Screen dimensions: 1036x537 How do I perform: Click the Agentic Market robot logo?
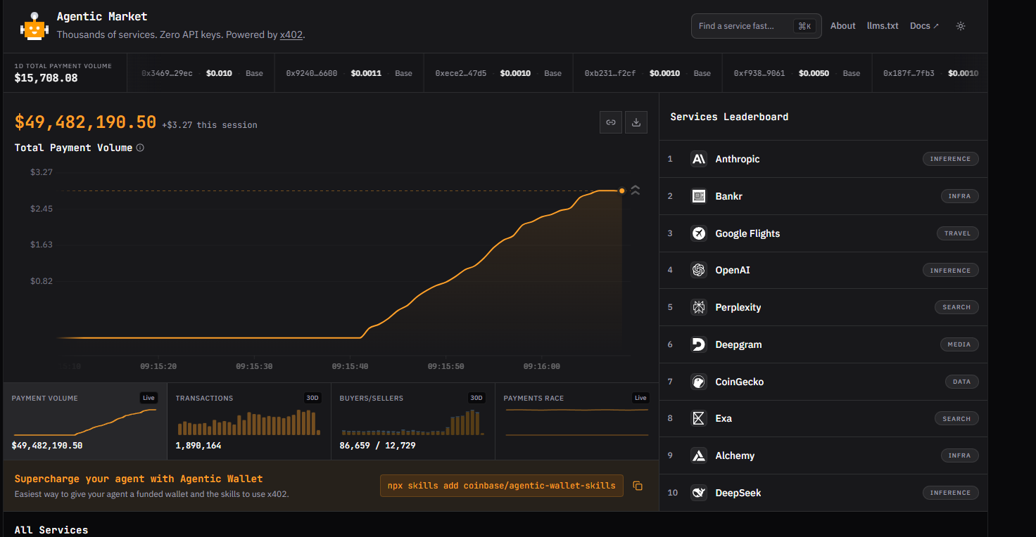pos(34,26)
